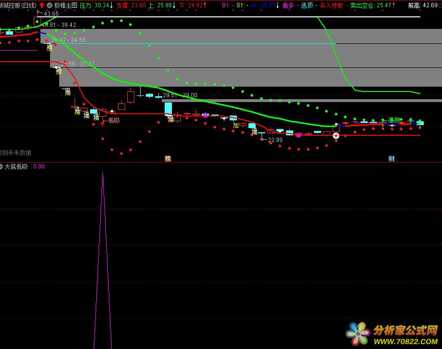Viewport: 442px width, 349px height.
Task: Click the 29.51 price label
Action: (170, 95)
